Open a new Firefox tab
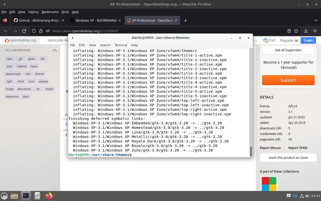321x201 pixels. point(185,21)
